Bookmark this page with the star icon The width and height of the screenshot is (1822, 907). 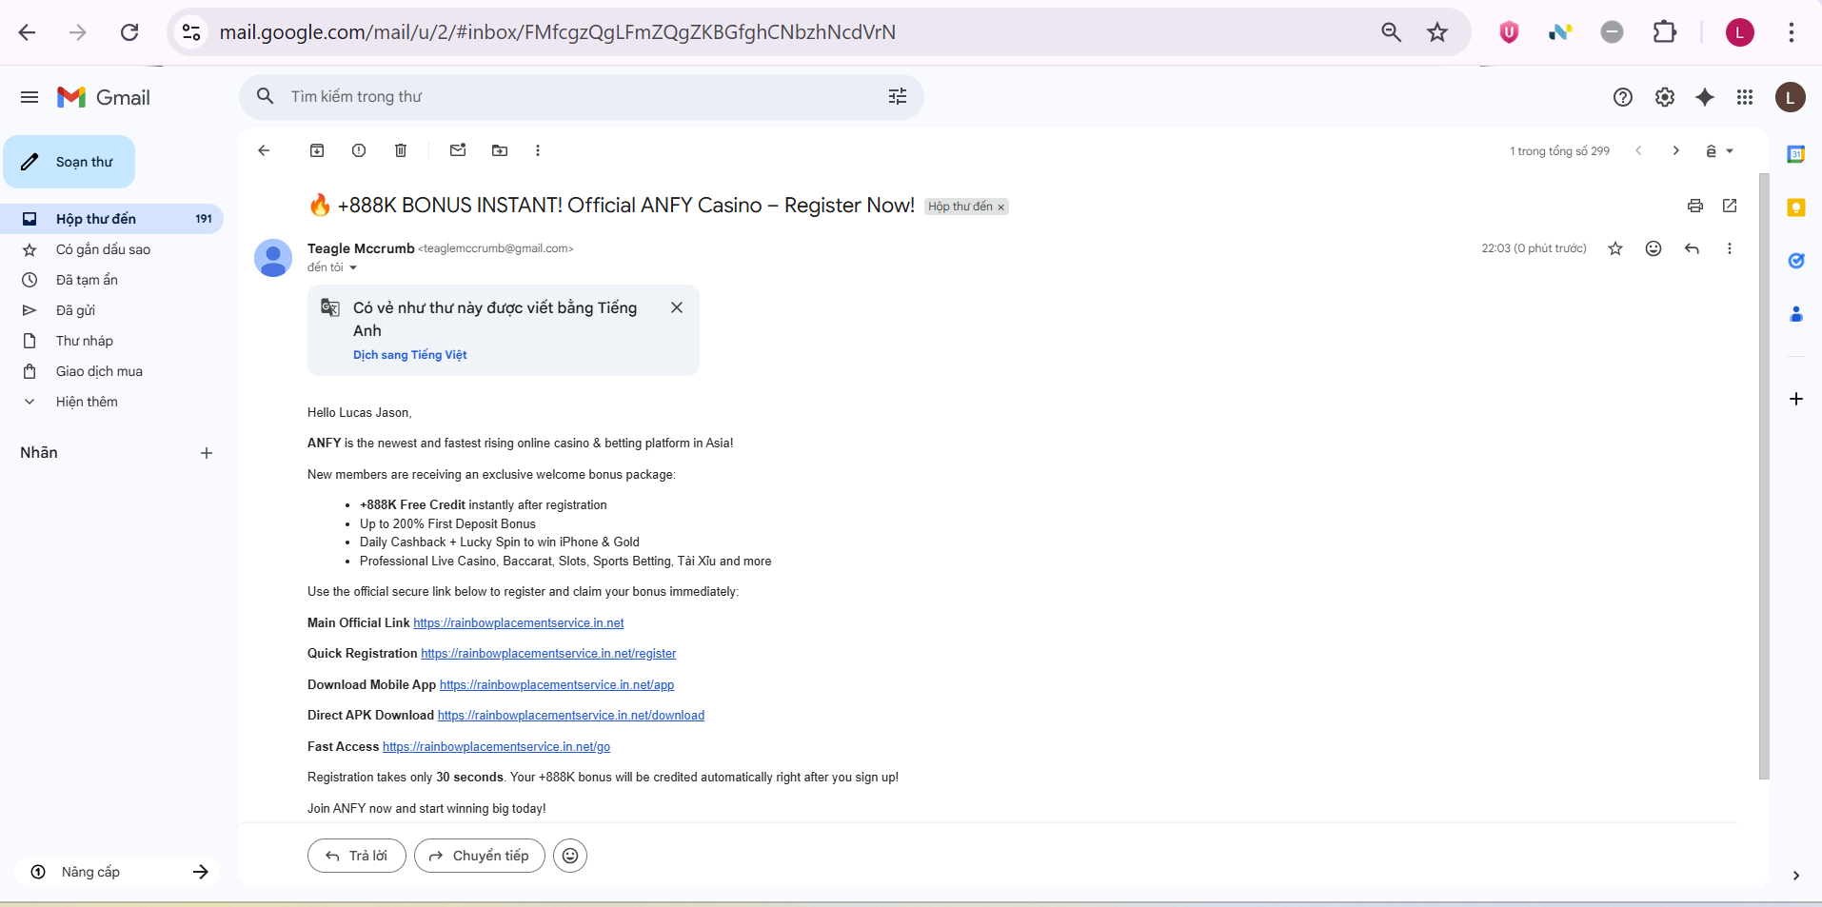pyautogui.click(x=1437, y=32)
